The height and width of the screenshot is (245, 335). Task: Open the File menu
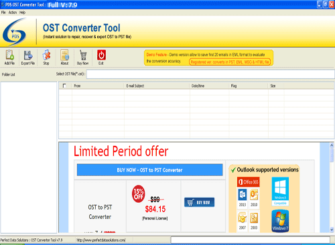point(3,13)
